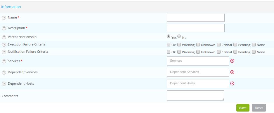The image size is (274, 113).
Task: Check Warning under Execution Failure Criteria
Action: [x=179, y=45]
